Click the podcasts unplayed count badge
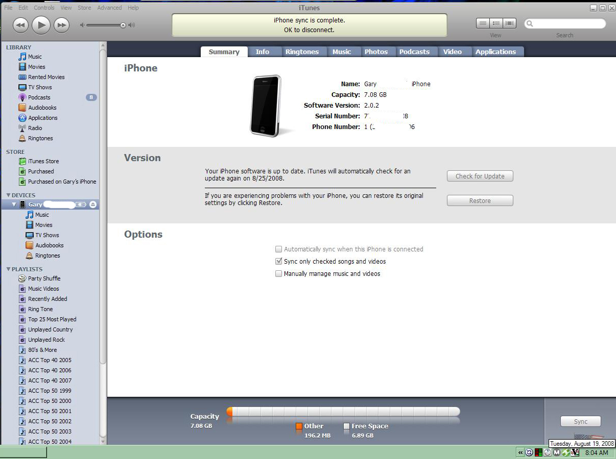This screenshot has height=459, width=616. [91, 97]
